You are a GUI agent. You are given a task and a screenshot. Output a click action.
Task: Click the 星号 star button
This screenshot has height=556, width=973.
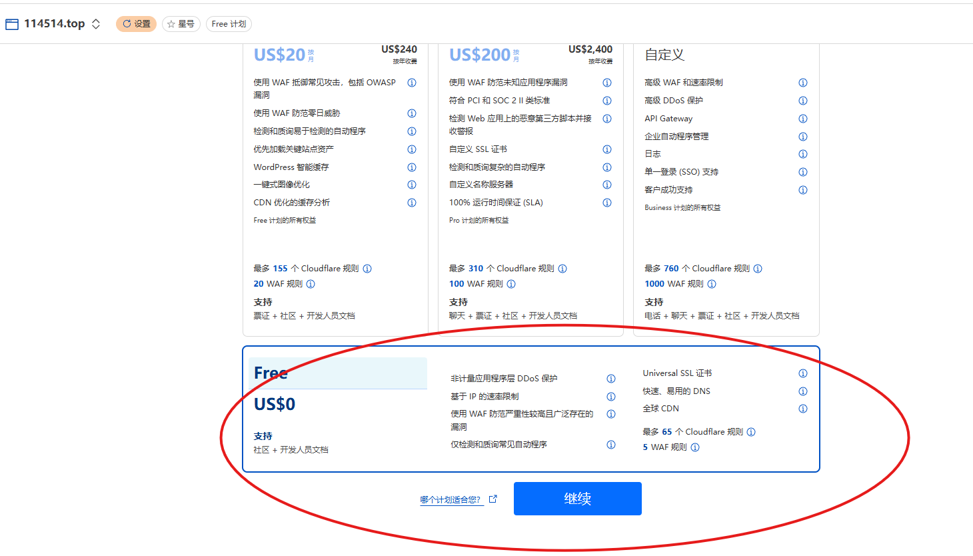tap(181, 24)
